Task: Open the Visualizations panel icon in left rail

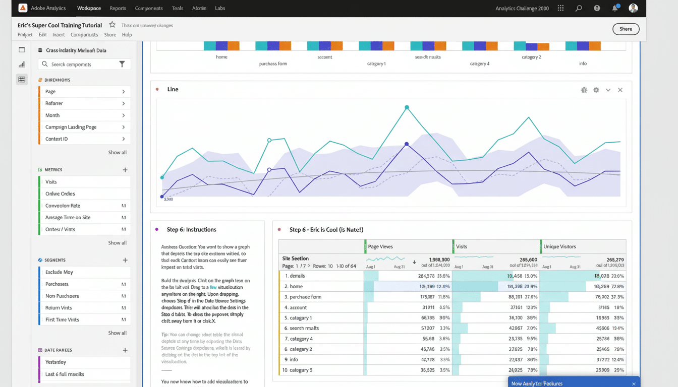Action: (x=21, y=64)
